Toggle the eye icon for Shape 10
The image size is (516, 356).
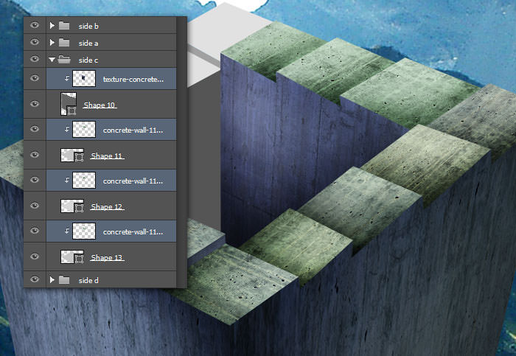(x=35, y=104)
